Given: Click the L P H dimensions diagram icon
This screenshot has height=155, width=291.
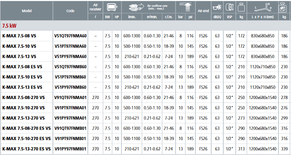Looking at the screenshot, I should pos(263,7).
